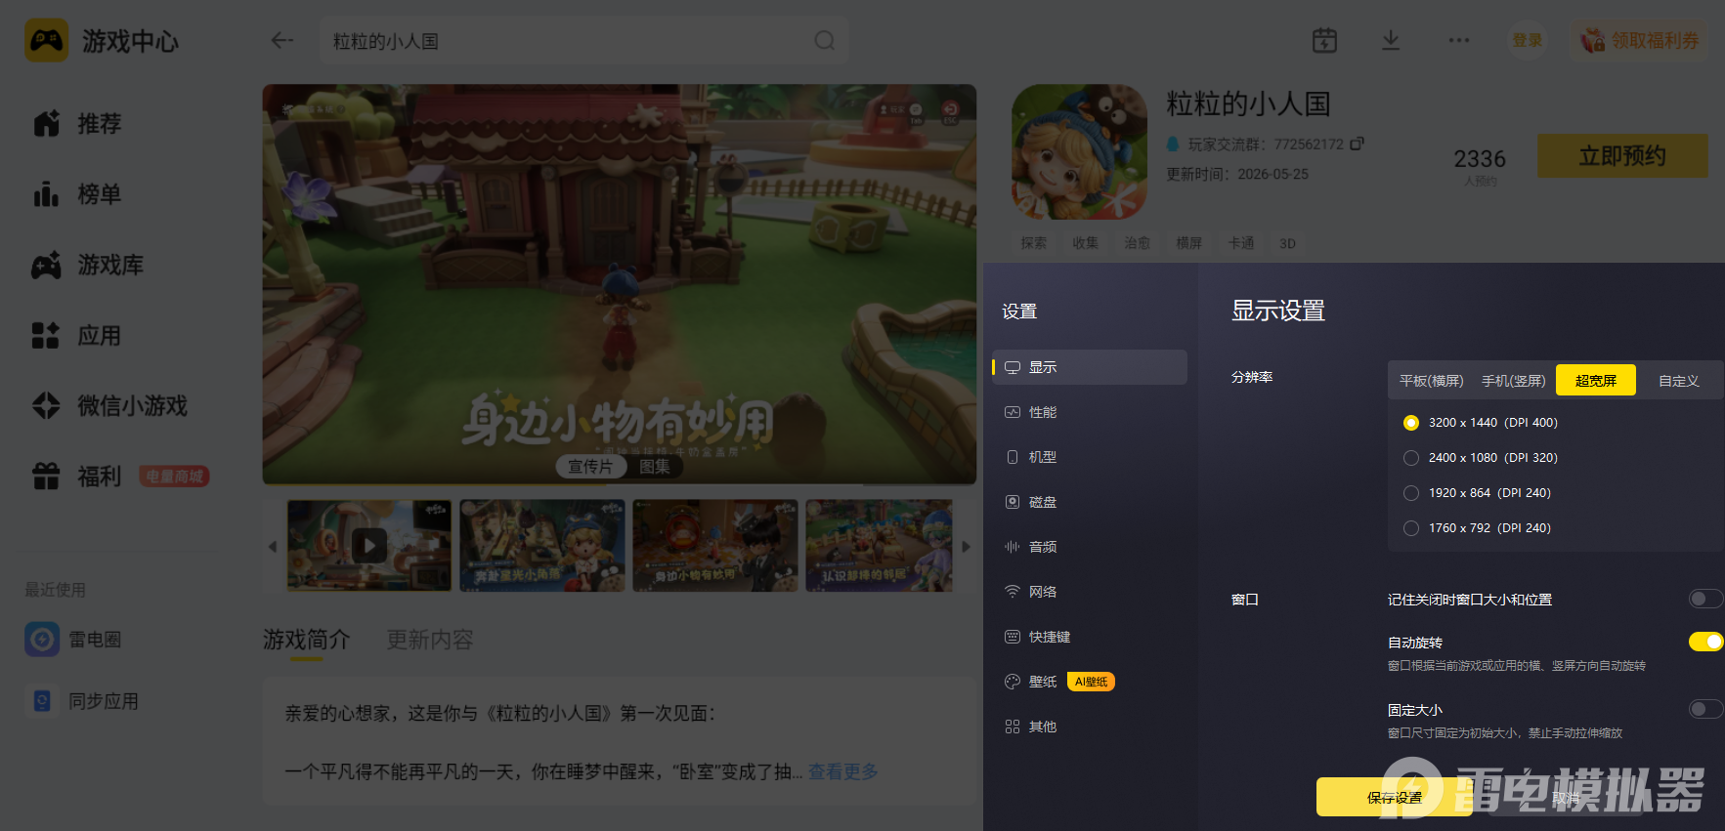Viewport: 1725px width, 831px height.
Task: Open 磁盘 disk settings
Action: click(x=1090, y=502)
